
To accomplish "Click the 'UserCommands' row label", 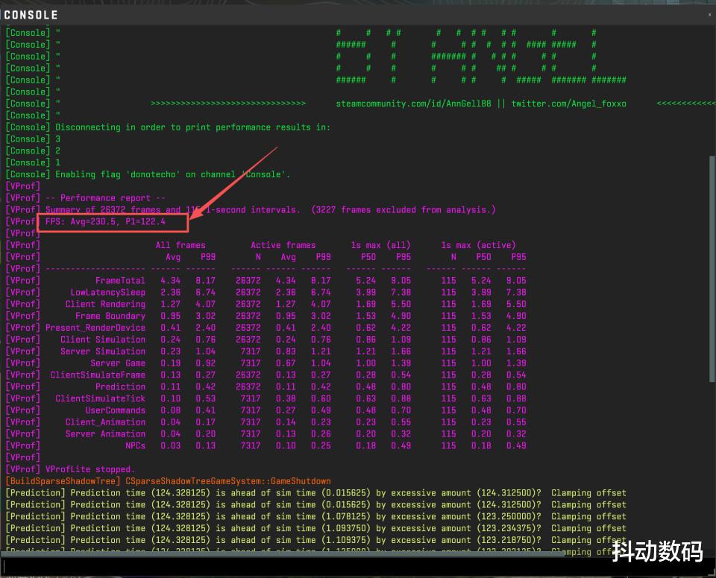I will click(115, 410).
